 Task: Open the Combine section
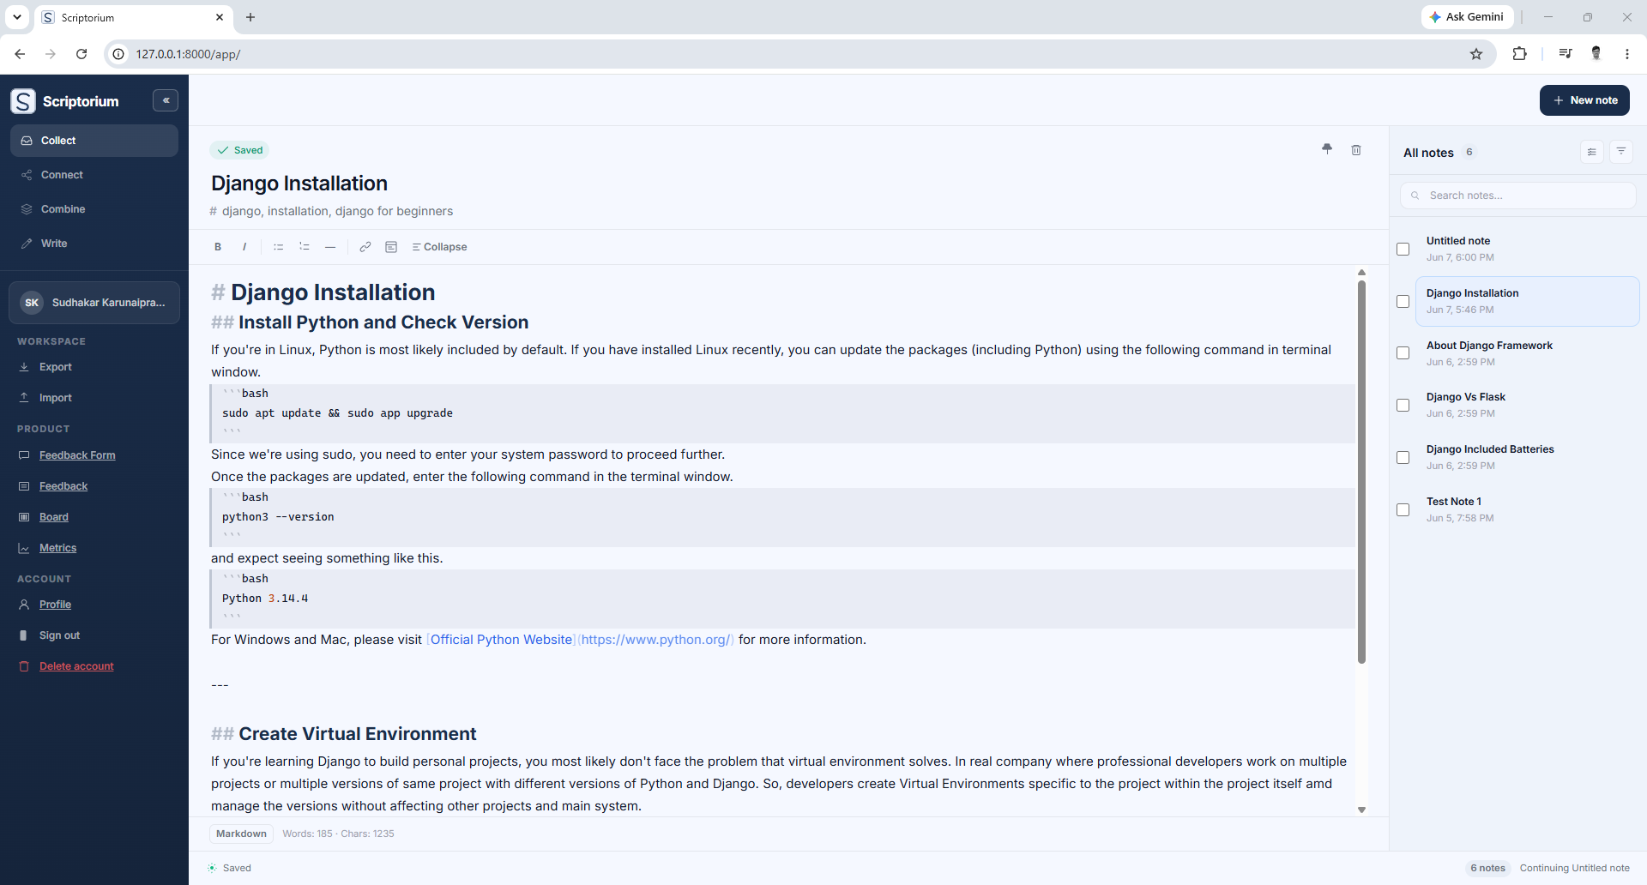[94, 209]
